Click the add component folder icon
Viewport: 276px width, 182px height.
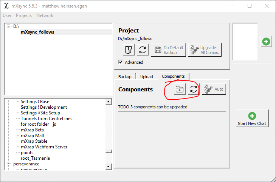coord(179,89)
